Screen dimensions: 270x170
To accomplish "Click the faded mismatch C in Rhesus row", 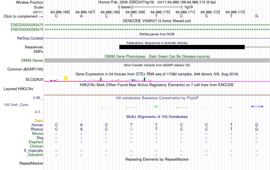I will point(131,129).
